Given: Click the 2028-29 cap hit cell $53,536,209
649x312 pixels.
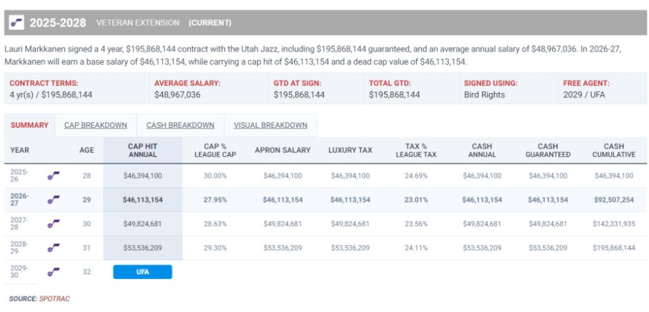Looking at the screenshot, I should [143, 248].
